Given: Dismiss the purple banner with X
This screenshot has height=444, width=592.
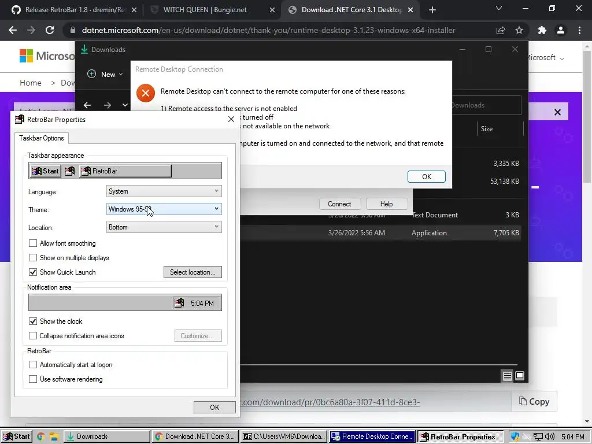Looking at the screenshot, I should coord(557,112).
